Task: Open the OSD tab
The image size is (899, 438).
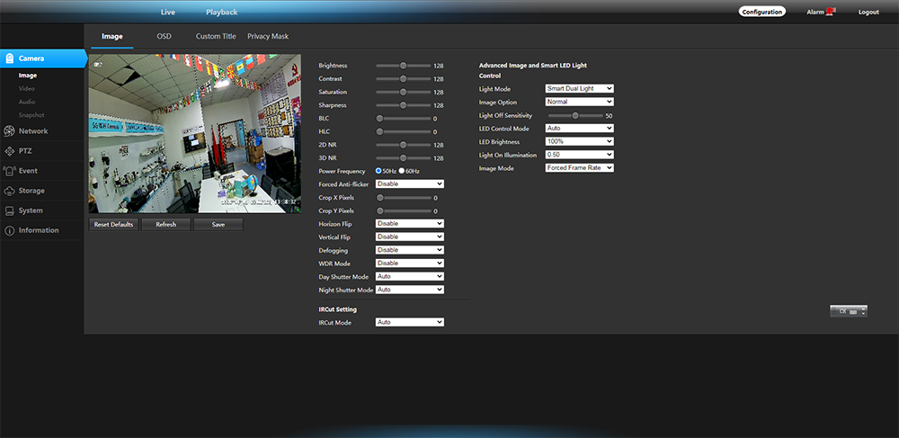Action: (x=164, y=36)
